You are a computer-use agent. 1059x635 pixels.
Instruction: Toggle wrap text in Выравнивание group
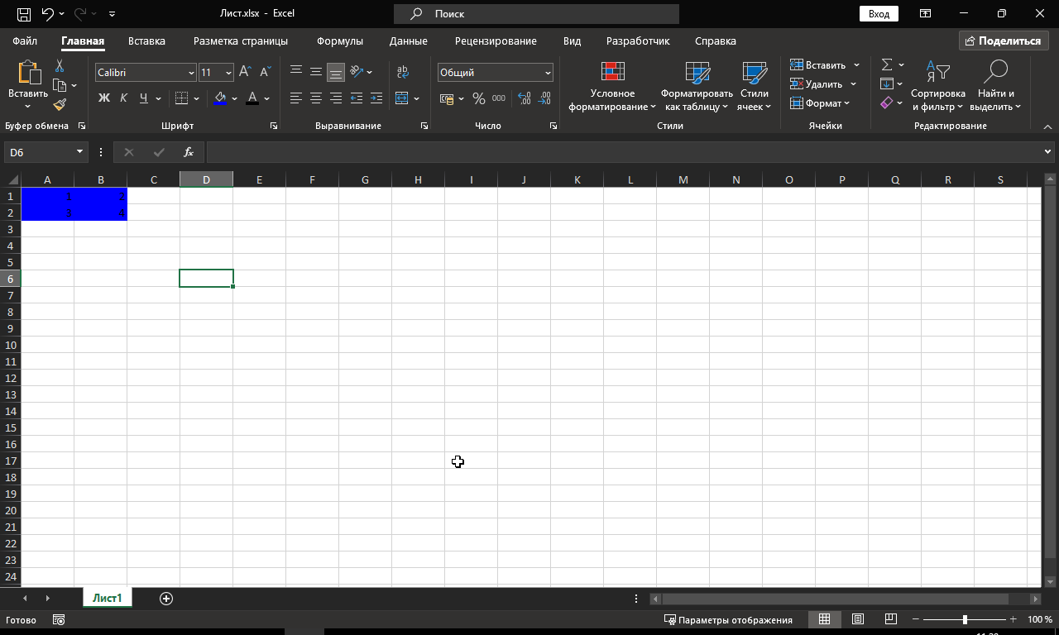click(402, 72)
